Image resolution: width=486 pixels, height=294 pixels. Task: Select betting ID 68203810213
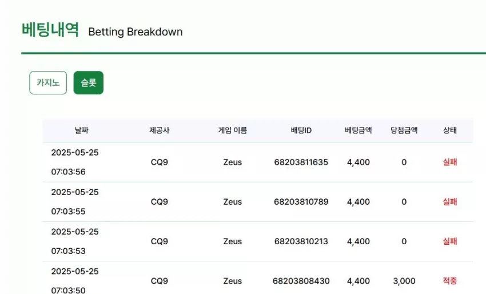(x=301, y=241)
